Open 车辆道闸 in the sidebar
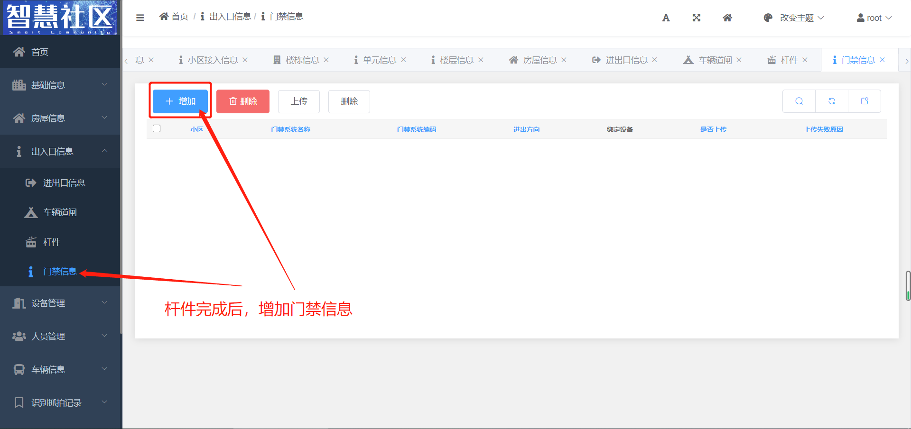The width and height of the screenshot is (911, 429). pos(60,212)
